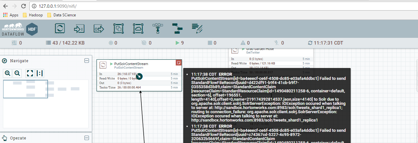Image resolution: width=418 pixels, height=143 pixels.
Task: Select the Template toolbar icon
Action: [177, 29]
